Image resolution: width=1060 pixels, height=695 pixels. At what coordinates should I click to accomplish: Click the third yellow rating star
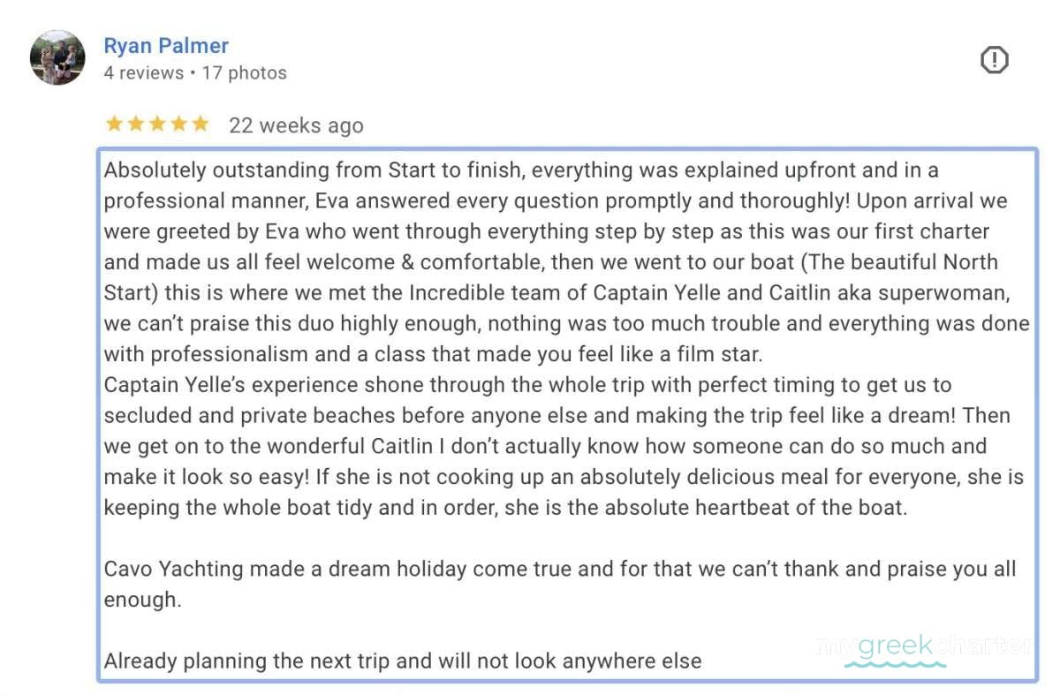[x=157, y=124]
